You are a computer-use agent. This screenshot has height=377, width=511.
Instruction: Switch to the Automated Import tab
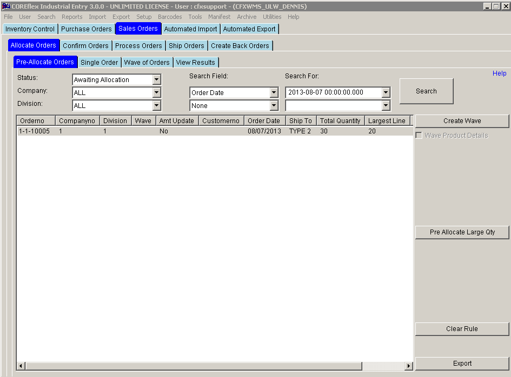191,29
